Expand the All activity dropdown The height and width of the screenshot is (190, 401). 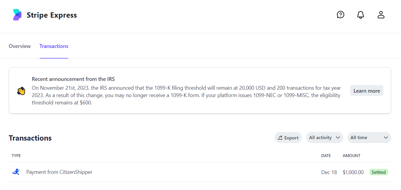click(x=325, y=137)
